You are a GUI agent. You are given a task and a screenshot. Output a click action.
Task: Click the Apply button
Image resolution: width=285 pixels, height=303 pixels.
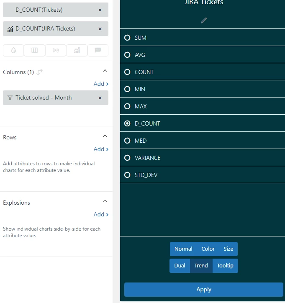[204, 290]
